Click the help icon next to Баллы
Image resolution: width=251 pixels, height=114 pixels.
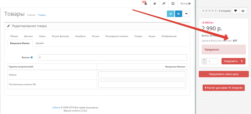pos(32,58)
